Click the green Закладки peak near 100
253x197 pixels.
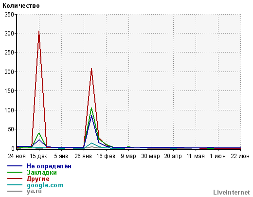click(x=91, y=108)
